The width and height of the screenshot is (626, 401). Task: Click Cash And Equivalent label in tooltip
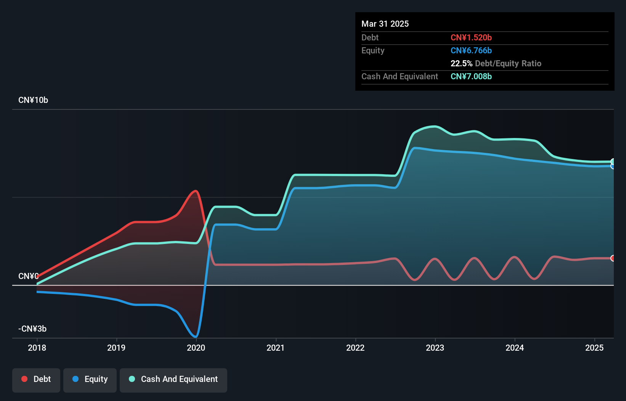point(400,76)
